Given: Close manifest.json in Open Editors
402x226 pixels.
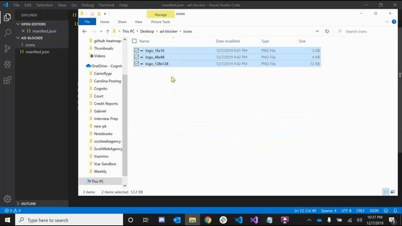Looking at the screenshot, I should tap(23, 31).
